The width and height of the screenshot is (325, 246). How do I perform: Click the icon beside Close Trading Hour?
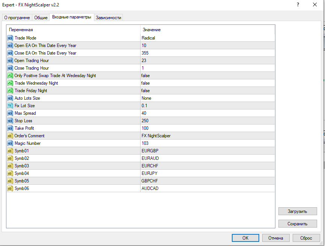click(10, 68)
